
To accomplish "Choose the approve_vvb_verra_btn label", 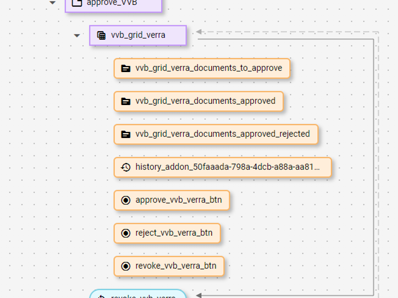I will tap(179, 201).
